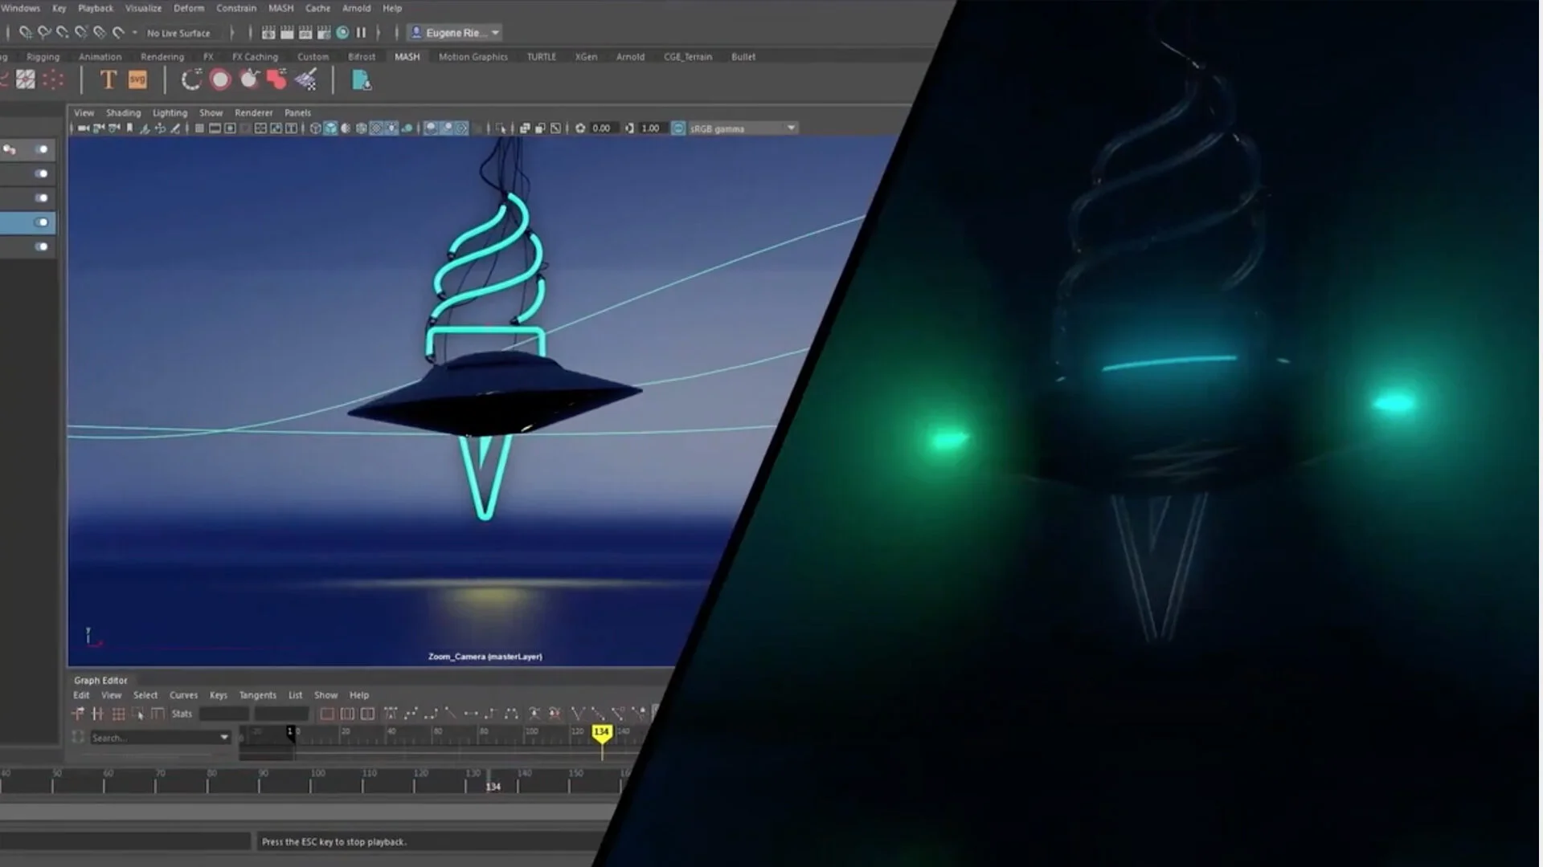Click the No Live Surface field
The height and width of the screenshot is (867, 1543).
(x=178, y=33)
